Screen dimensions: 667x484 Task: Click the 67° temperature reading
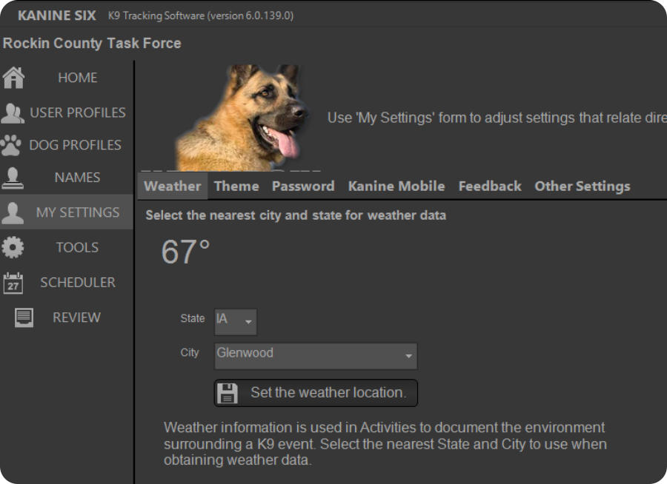pos(186,252)
